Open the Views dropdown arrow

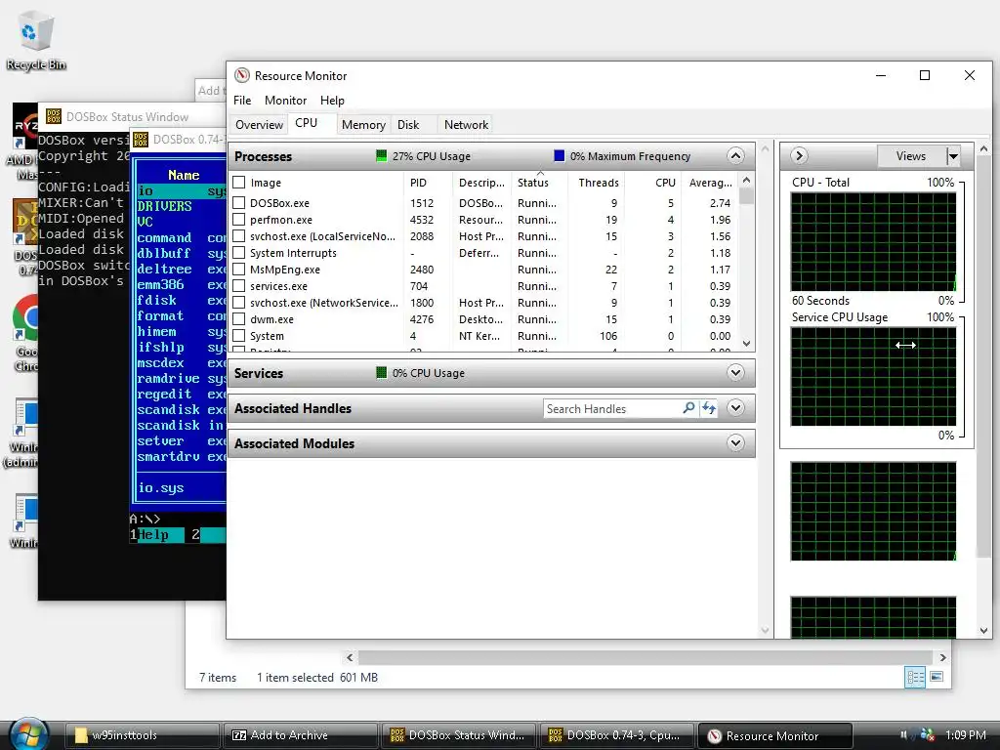coord(953,155)
